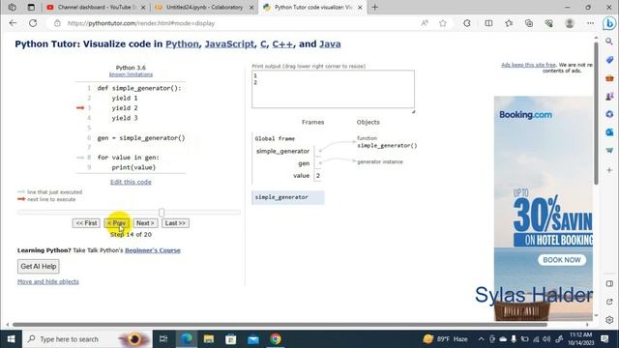619x348 pixels.
Task: Open the user profile avatar
Action: 570,23
